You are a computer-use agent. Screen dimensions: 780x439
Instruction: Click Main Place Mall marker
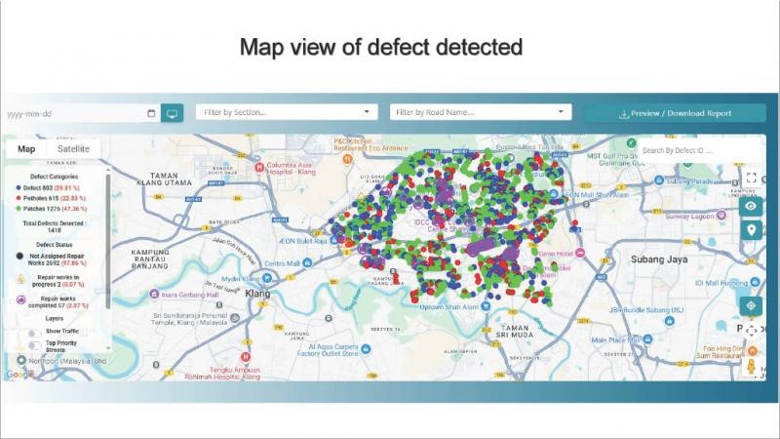click(647, 339)
